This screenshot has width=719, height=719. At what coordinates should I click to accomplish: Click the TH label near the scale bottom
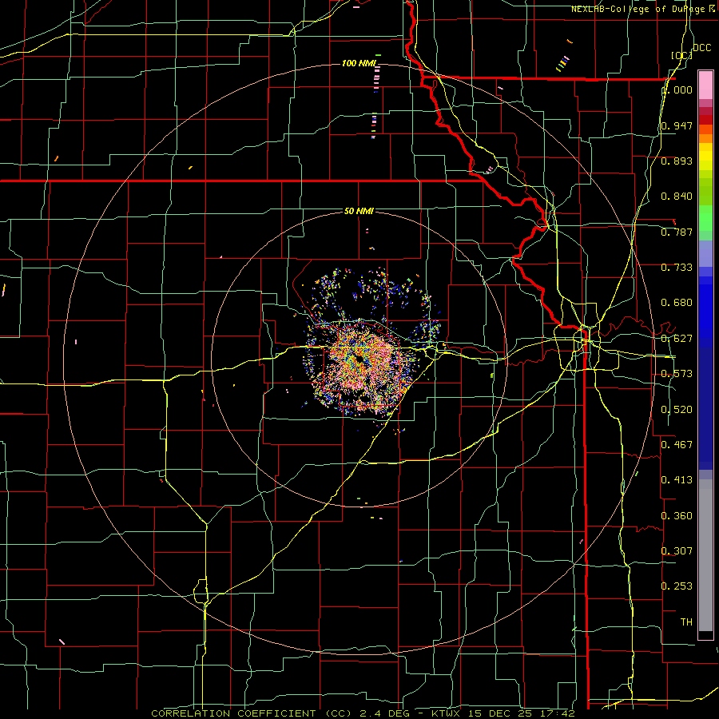pos(686,622)
